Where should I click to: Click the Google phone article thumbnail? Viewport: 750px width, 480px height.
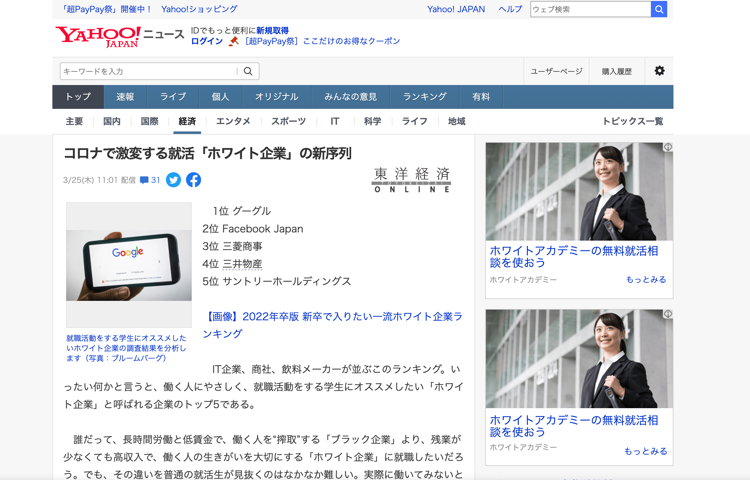point(129,265)
